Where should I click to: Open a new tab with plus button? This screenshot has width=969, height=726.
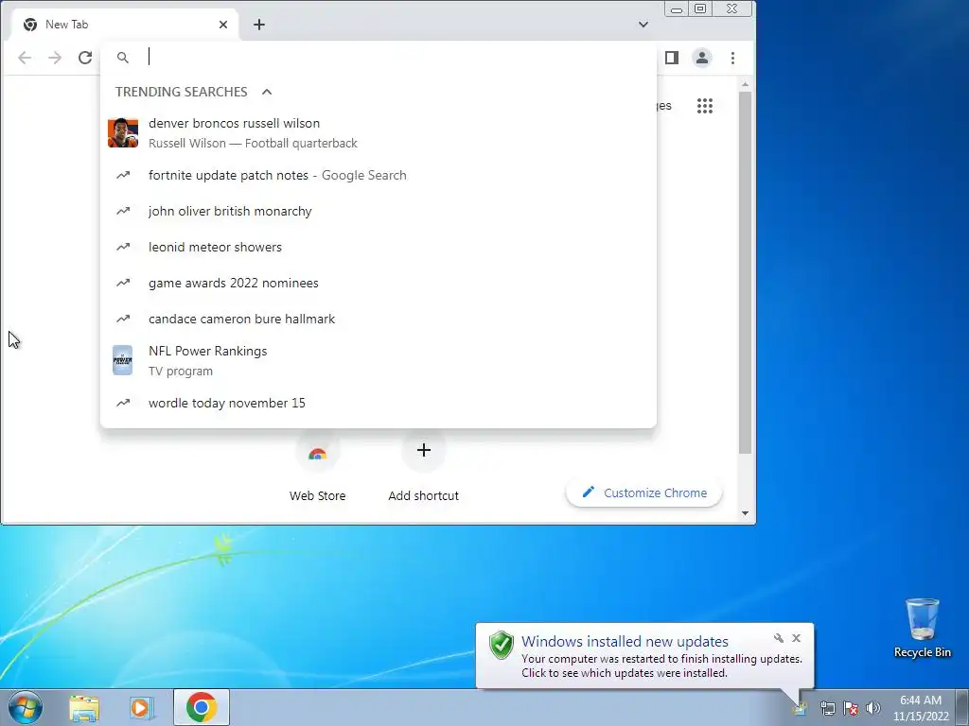coord(259,25)
